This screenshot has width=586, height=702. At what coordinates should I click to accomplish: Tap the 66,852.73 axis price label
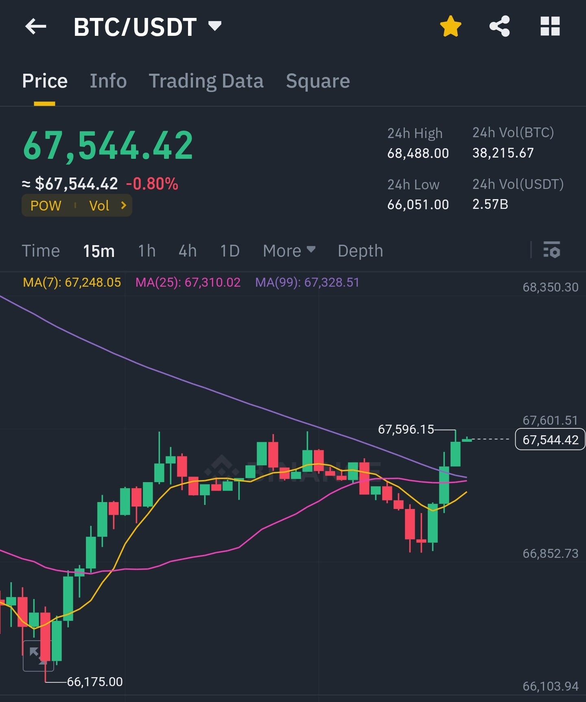pyautogui.click(x=550, y=553)
